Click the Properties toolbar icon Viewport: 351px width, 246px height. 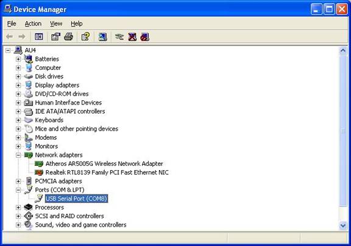(x=55, y=36)
